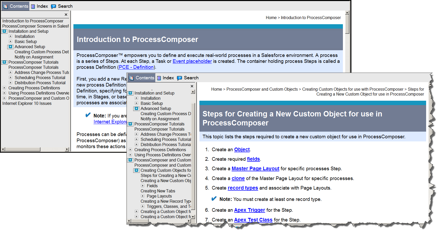Switch to the Contents tab in the front window
439x230 pixels.
point(142,78)
